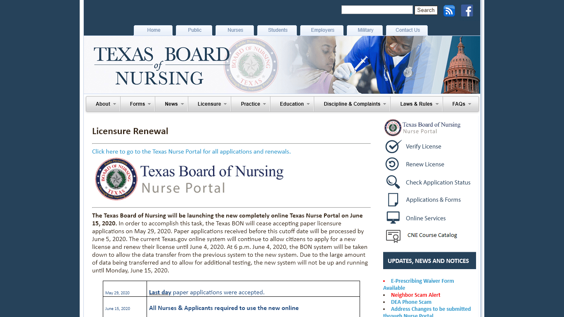Open the Public tab

[x=194, y=30]
